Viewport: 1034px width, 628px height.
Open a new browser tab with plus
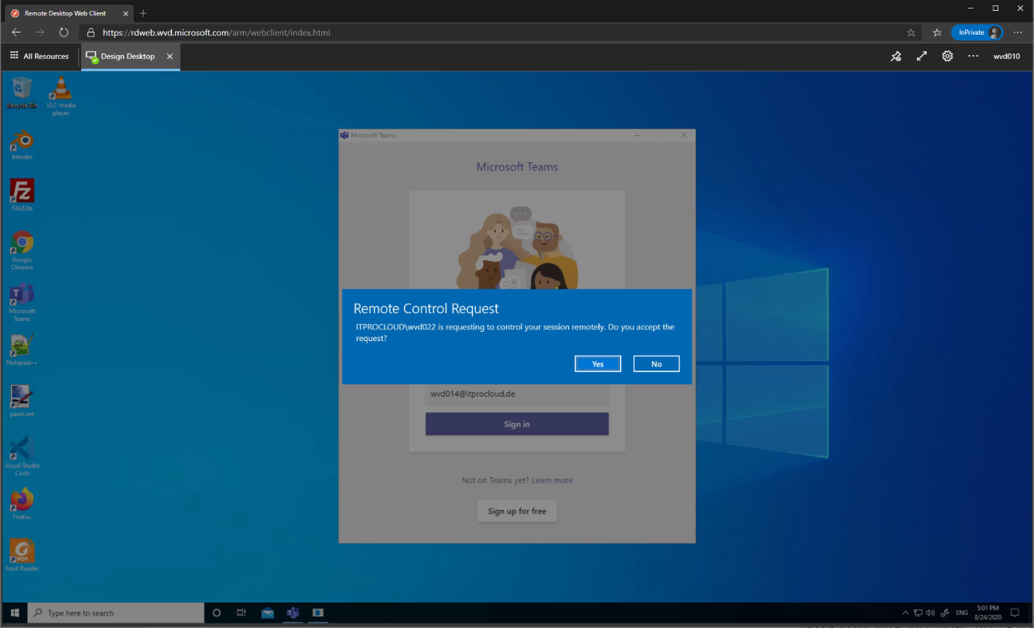(x=143, y=13)
